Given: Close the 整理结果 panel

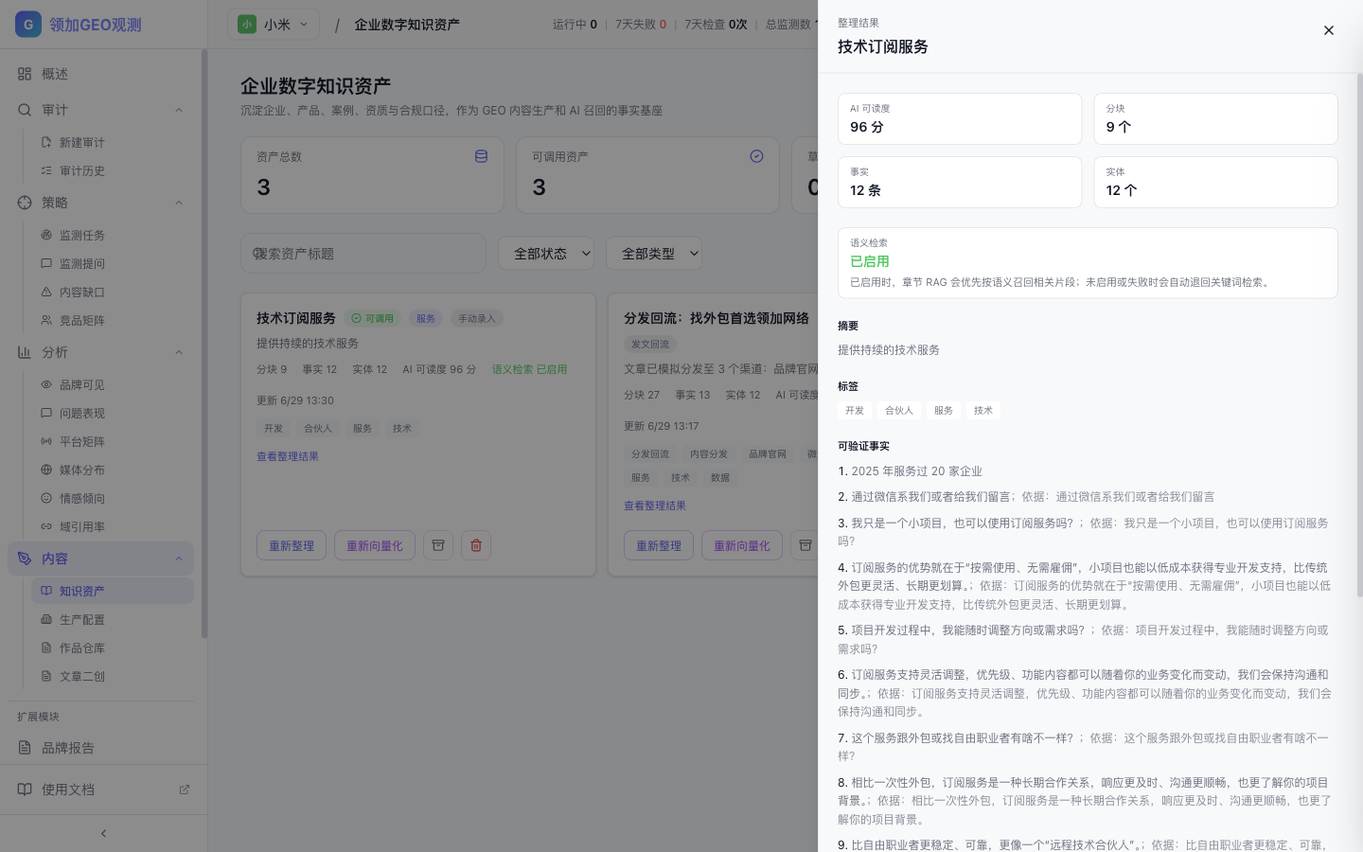Looking at the screenshot, I should coord(1328,30).
